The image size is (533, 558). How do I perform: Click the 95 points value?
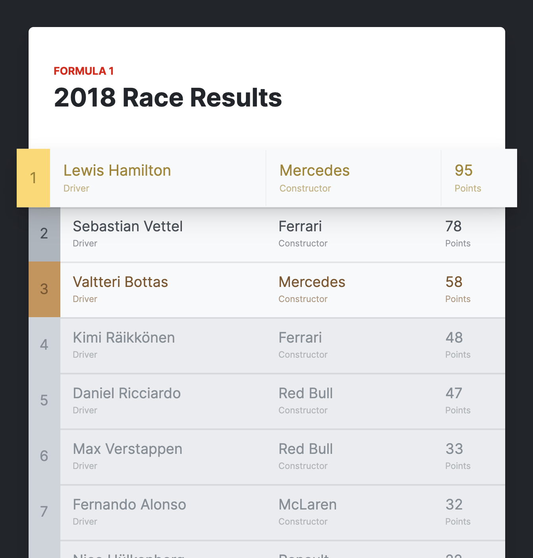click(464, 170)
